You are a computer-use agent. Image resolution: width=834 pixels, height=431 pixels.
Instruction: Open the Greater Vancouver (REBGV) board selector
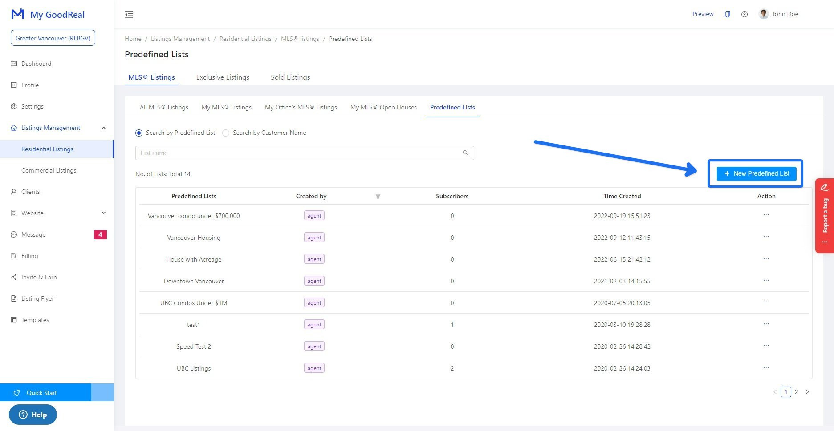[x=53, y=38]
